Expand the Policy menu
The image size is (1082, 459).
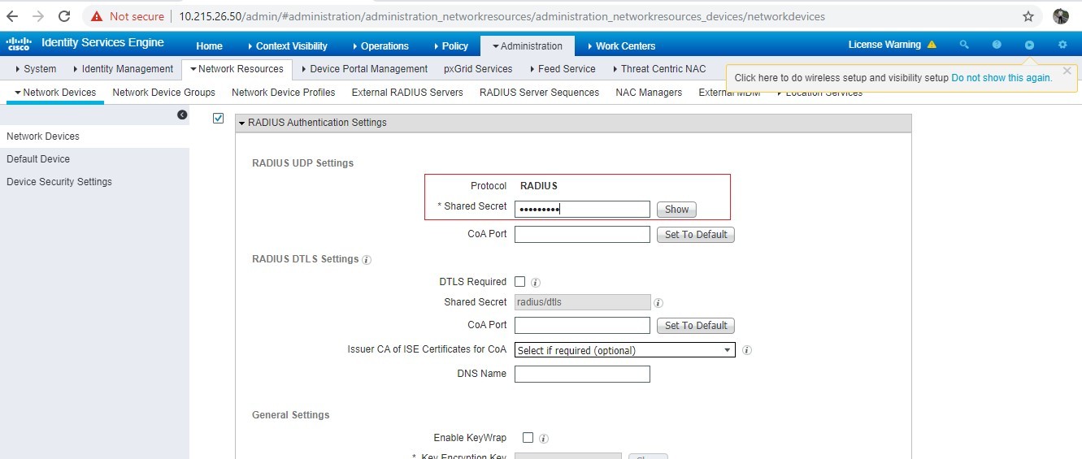coord(450,46)
